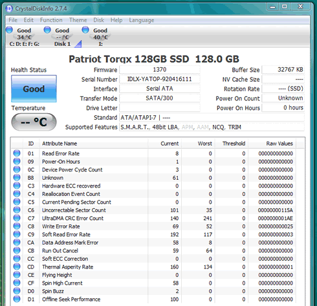Open the Disk menu
This screenshot has width=317, height=306.
click(x=98, y=20)
